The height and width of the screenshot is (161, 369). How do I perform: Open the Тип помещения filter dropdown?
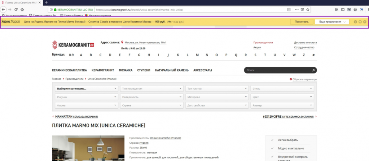pyautogui.click(x=151, y=88)
